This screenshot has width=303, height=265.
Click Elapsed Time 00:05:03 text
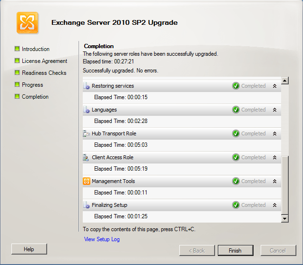[x=121, y=145]
